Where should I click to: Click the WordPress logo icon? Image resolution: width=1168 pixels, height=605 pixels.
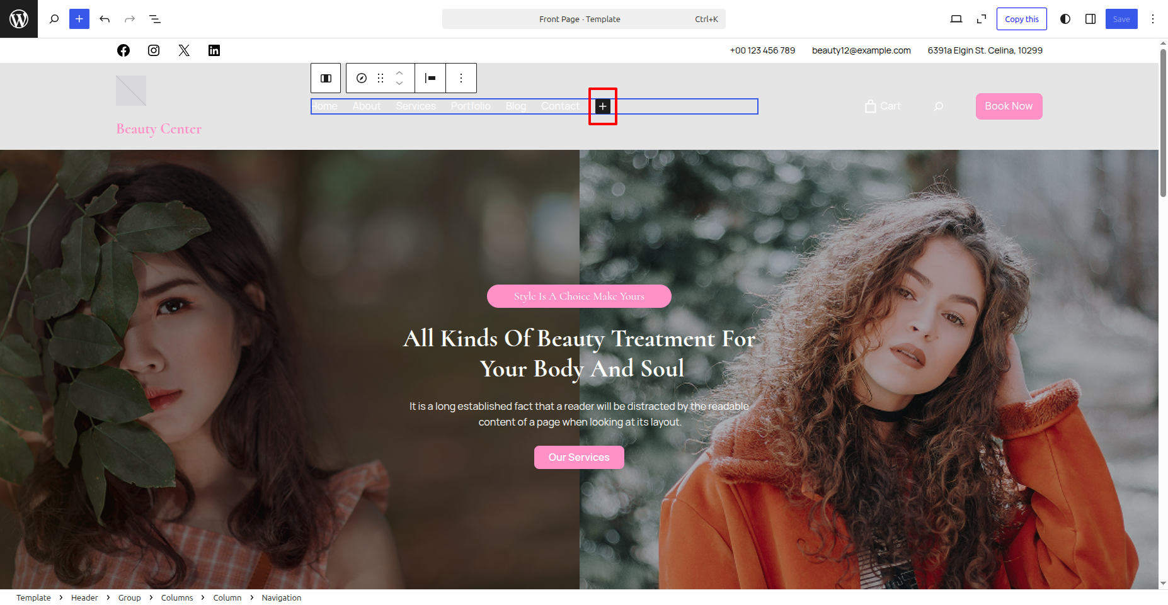click(19, 19)
